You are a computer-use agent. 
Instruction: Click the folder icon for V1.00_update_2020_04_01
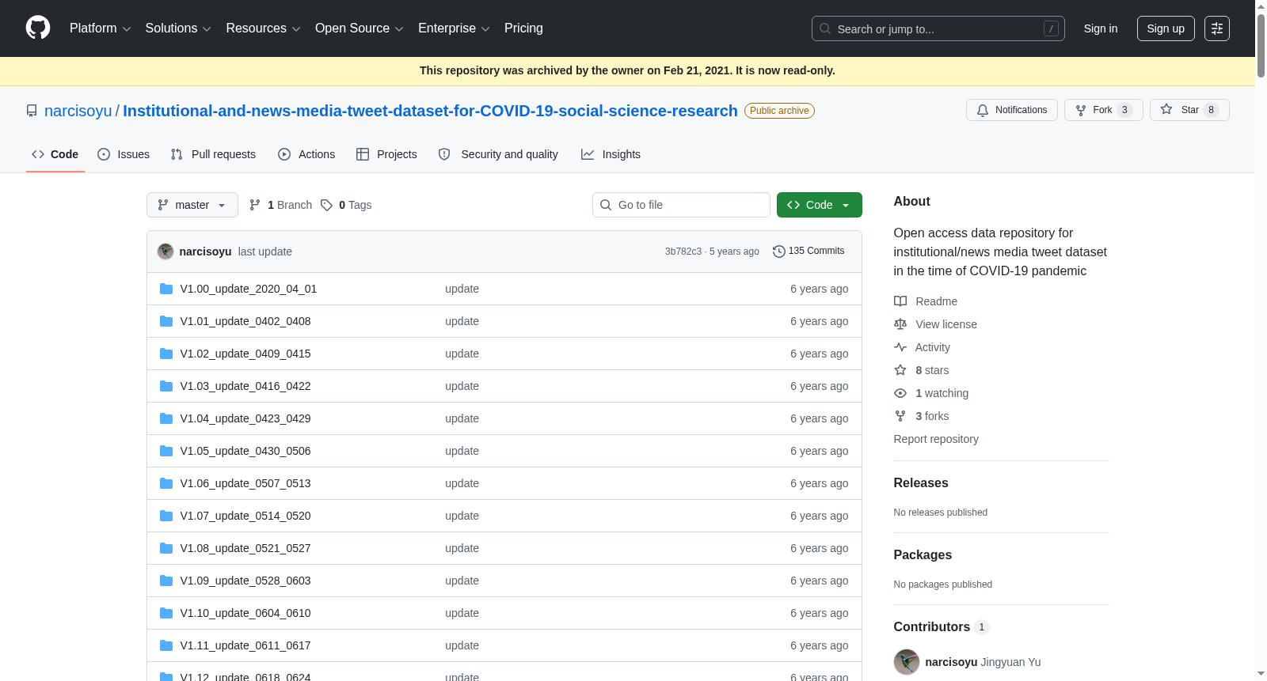166,289
